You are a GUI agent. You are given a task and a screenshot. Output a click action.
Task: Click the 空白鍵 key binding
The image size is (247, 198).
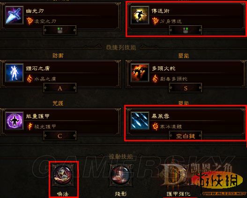[x=186, y=136]
